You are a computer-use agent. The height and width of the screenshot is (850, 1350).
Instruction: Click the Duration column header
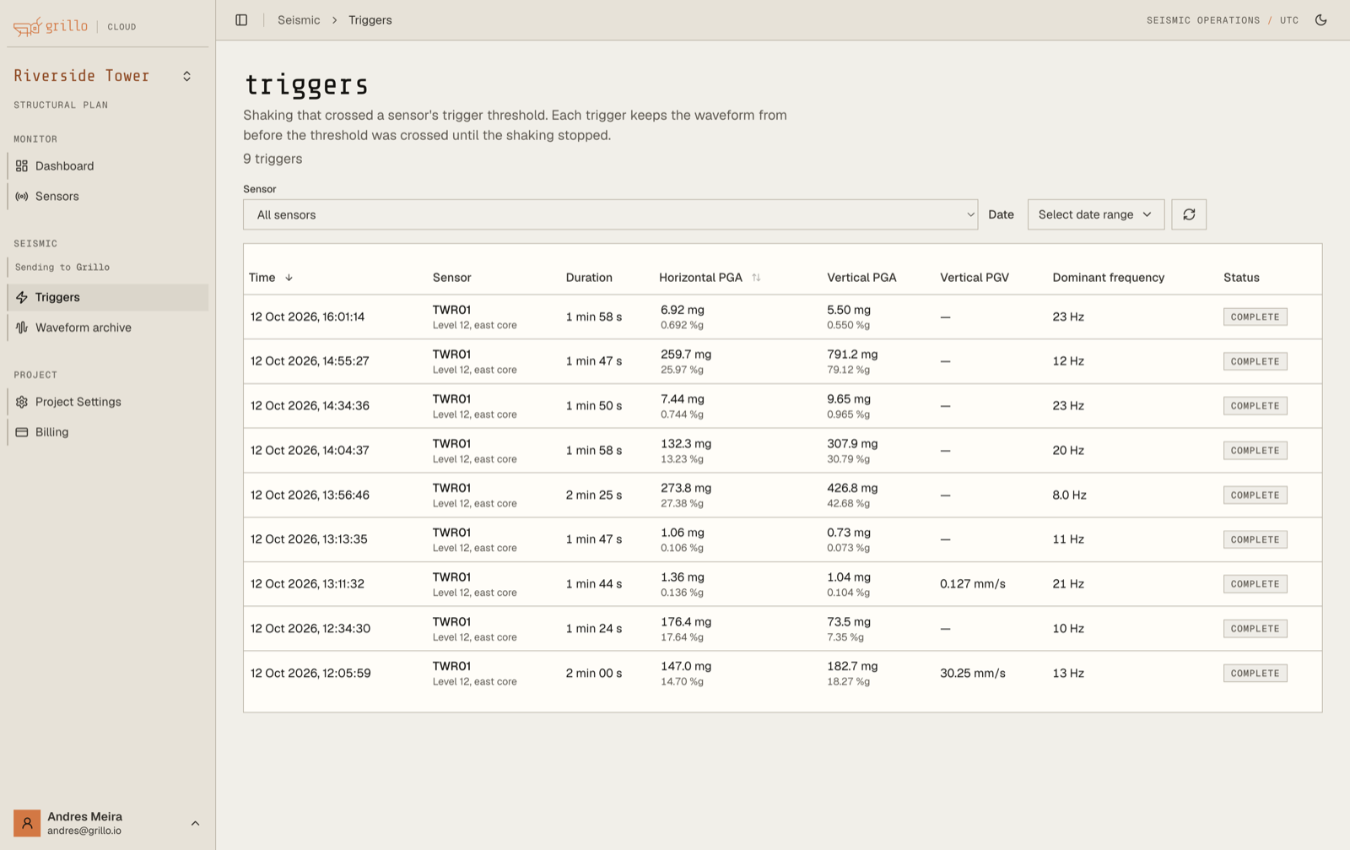(589, 278)
